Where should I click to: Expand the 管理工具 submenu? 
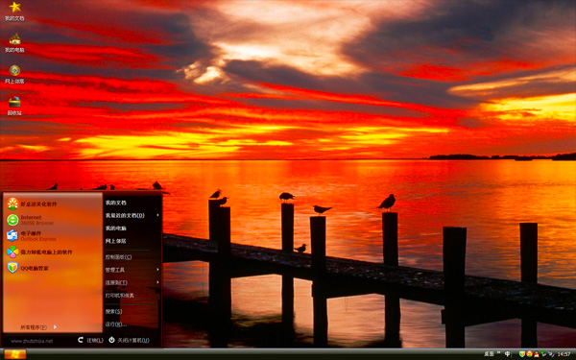click(x=132, y=270)
